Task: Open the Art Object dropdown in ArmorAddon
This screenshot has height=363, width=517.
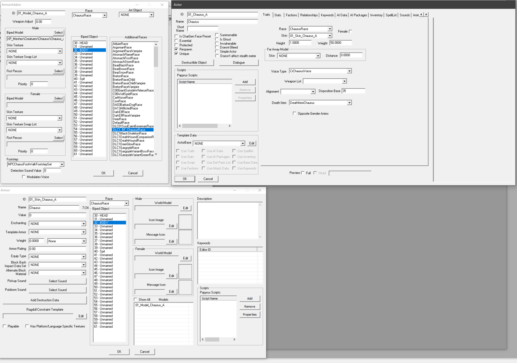Action: 151,15
